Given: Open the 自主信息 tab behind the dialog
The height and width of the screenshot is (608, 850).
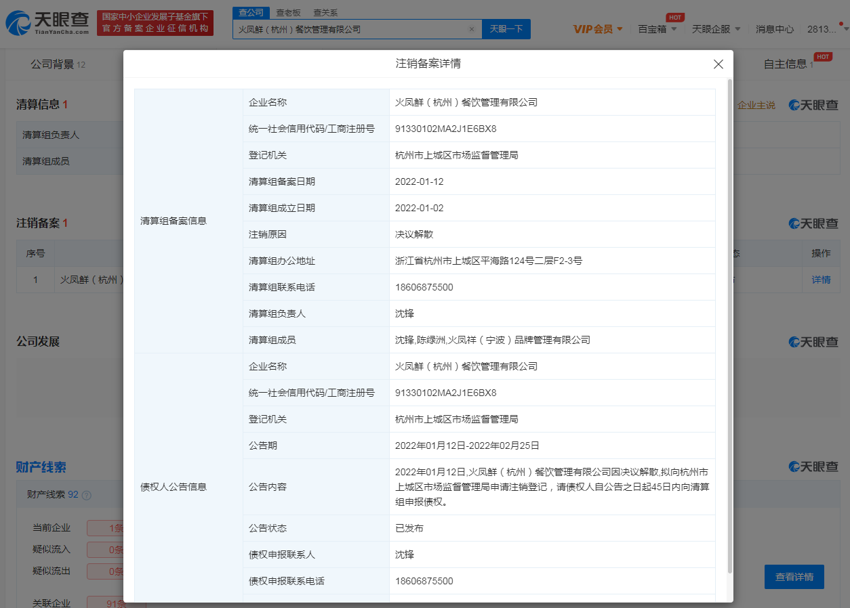Looking at the screenshot, I should coord(788,64).
